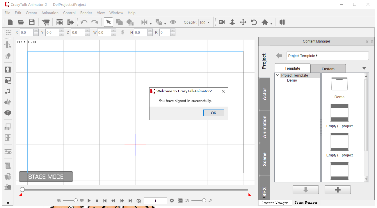
Task: Toggle the speech bubble icon beside play
Action: click(x=82, y=200)
